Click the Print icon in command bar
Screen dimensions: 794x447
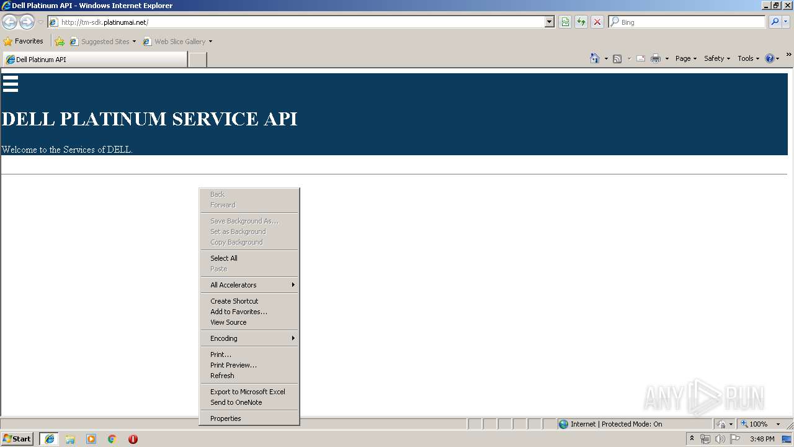(656, 59)
